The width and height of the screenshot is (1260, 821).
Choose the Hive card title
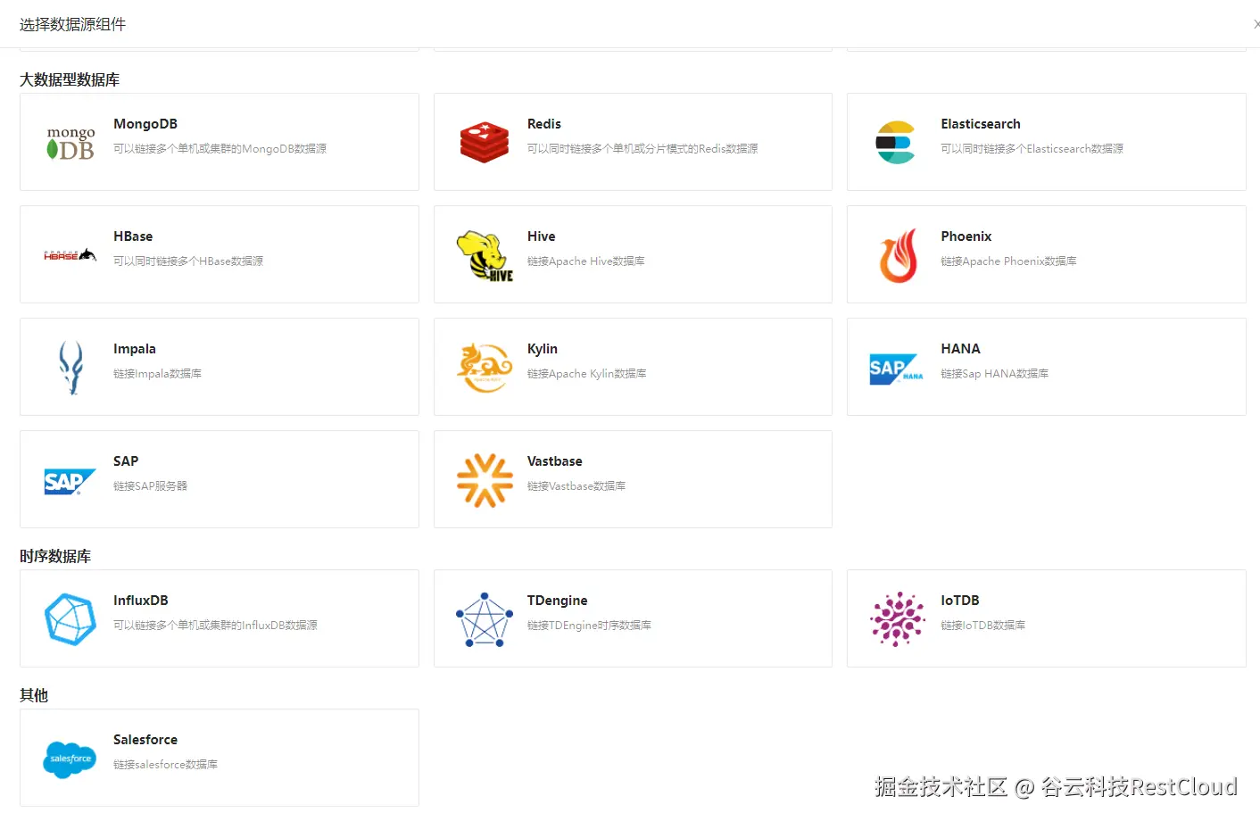point(542,236)
